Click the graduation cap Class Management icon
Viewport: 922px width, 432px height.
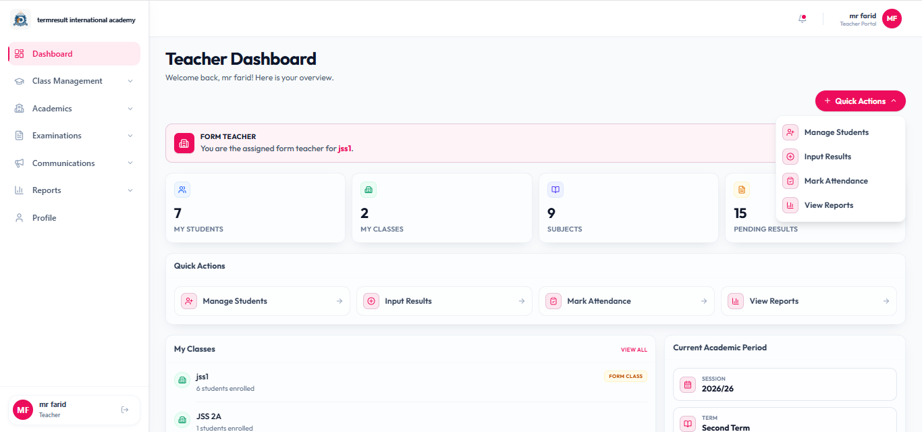click(x=19, y=81)
